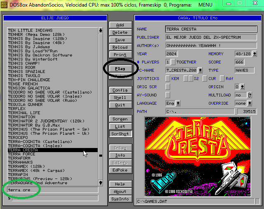Toggle the Rdf joystick checkbox
264x209 pixels.
pos(222,79)
